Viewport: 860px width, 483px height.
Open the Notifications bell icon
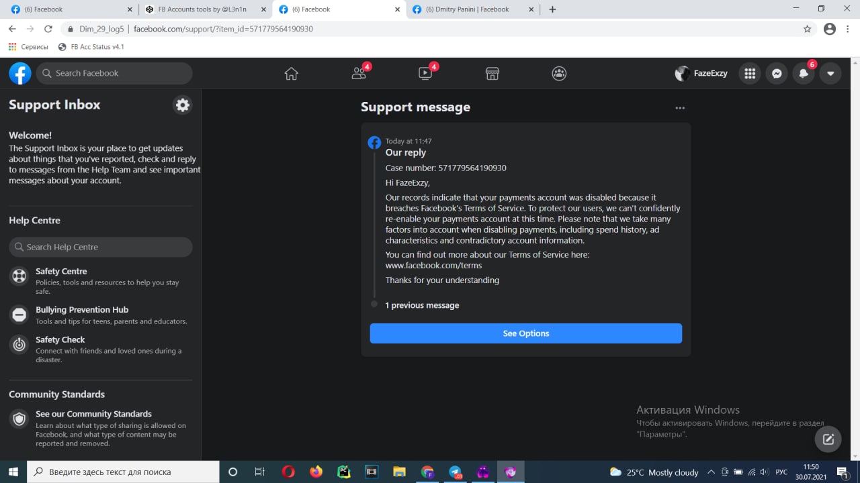tap(804, 74)
